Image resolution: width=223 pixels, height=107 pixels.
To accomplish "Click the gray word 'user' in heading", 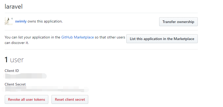I will [17, 60].
